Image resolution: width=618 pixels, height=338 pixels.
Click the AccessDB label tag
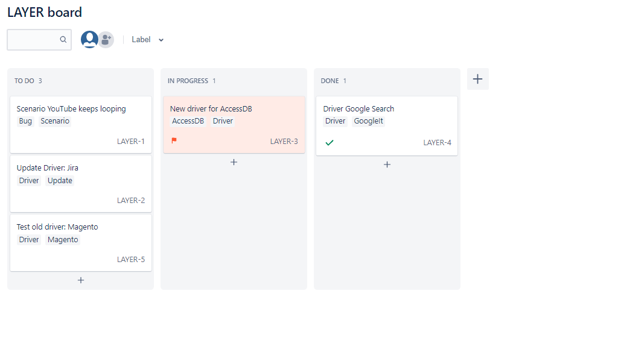(x=188, y=121)
